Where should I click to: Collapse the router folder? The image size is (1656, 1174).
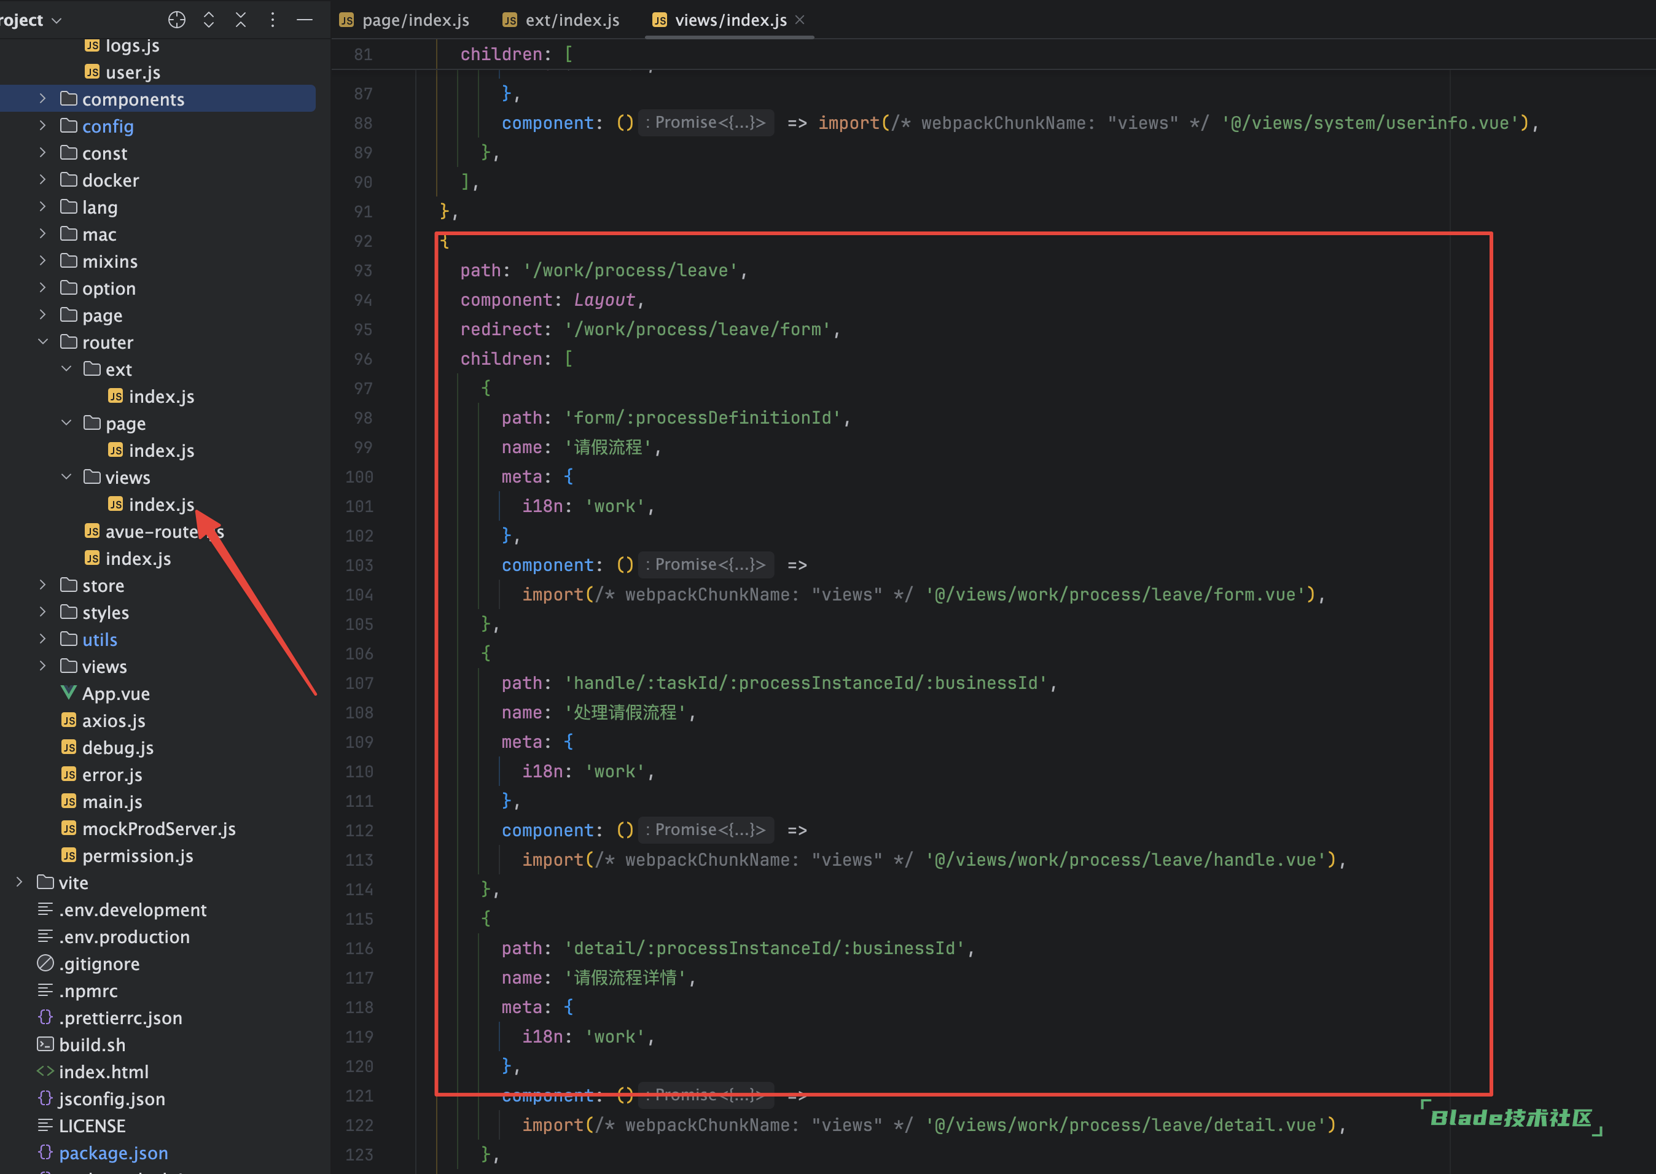point(42,342)
